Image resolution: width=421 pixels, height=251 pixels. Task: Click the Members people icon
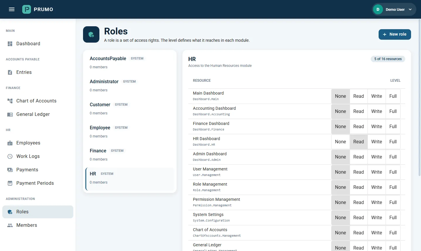(x=10, y=225)
